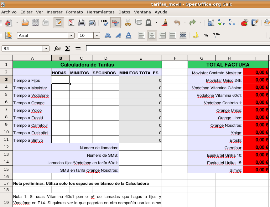Click the Function equals sign button
Image resolution: width=270 pixels, height=207 pixels.
pyautogui.click(x=78, y=49)
